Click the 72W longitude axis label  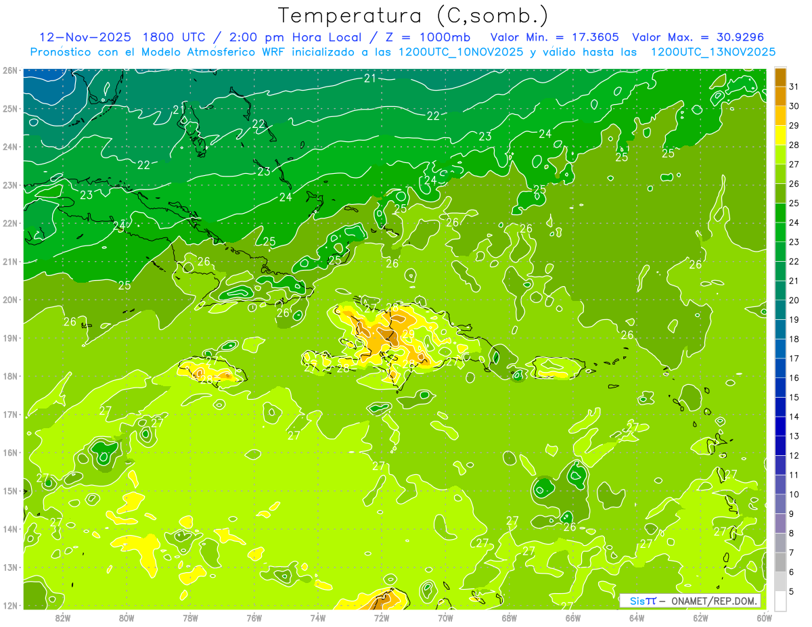(382, 618)
